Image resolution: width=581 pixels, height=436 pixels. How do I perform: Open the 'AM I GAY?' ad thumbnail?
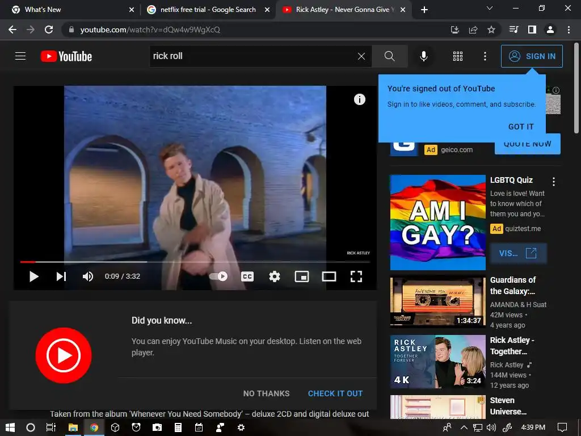[437, 223]
